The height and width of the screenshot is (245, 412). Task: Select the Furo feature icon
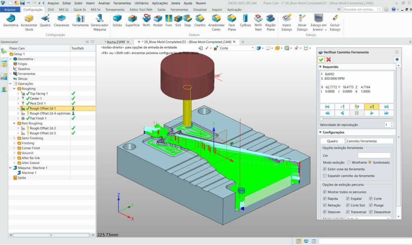169,21
